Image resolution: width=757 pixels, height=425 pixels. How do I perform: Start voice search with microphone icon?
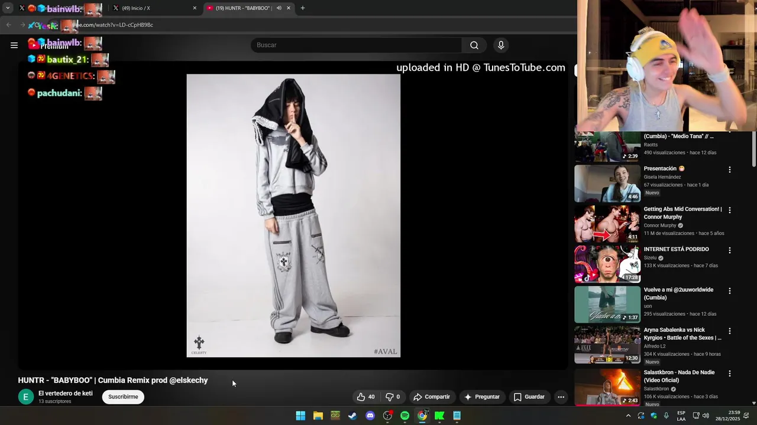(x=501, y=45)
